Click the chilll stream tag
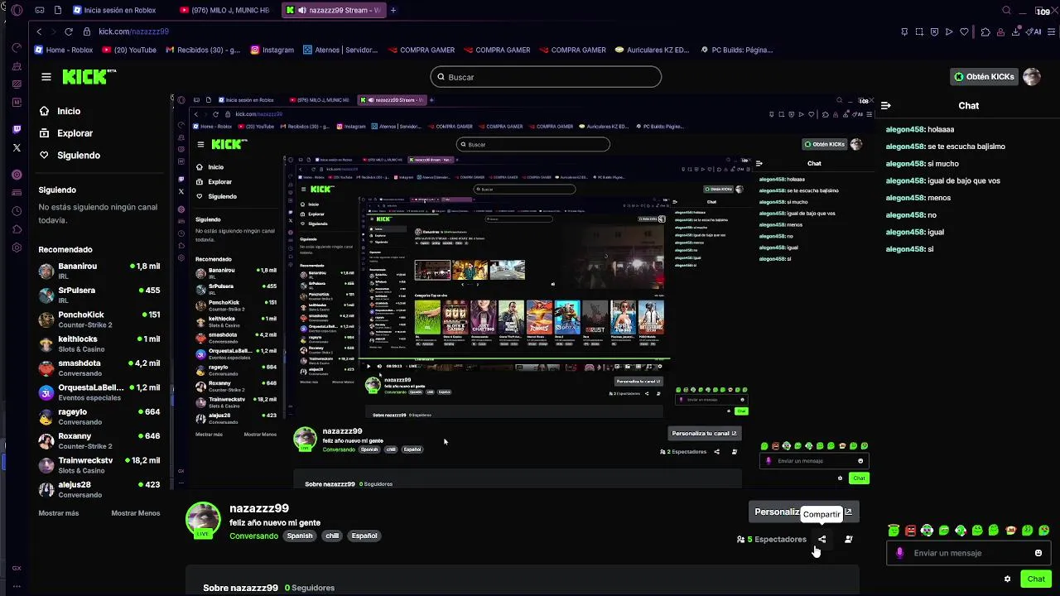Image resolution: width=1060 pixels, height=596 pixels. 332,536
